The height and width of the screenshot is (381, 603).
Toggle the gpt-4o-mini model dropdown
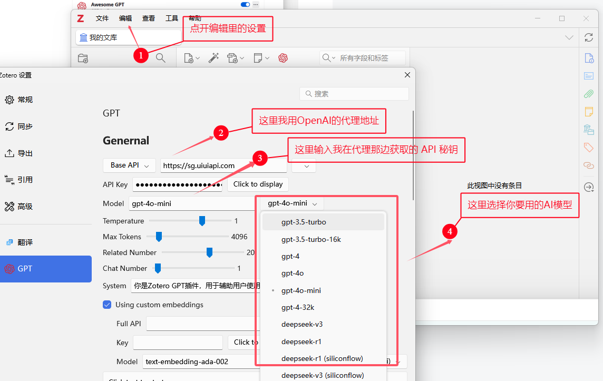292,203
